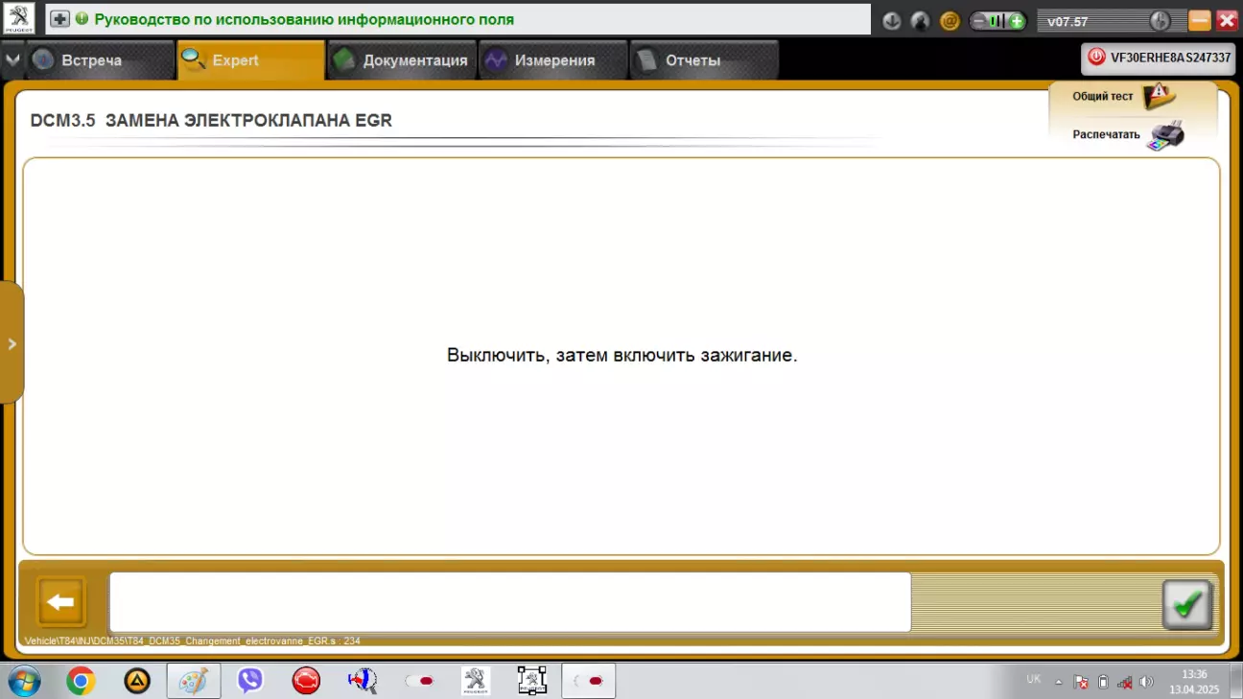This screenshot has width=1243, height=699.
Task: Decrease zoom with the grey minus button
Action: click(x=979, y=21)
